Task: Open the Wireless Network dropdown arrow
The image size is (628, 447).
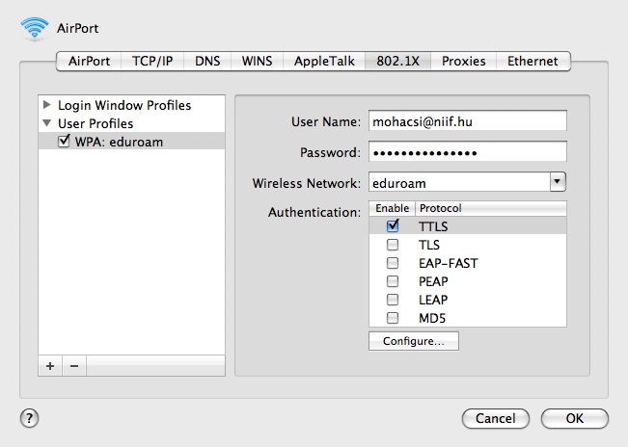Action: pos(557,182)
